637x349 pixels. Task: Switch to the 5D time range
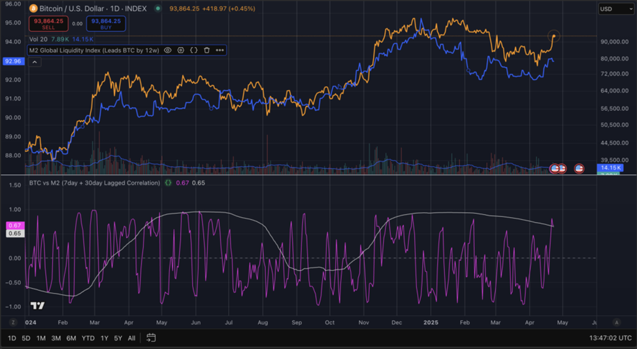click(x=26, y=338)
